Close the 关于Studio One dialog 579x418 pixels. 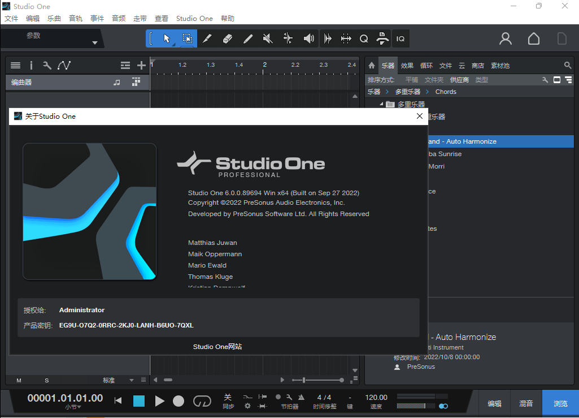420,116
